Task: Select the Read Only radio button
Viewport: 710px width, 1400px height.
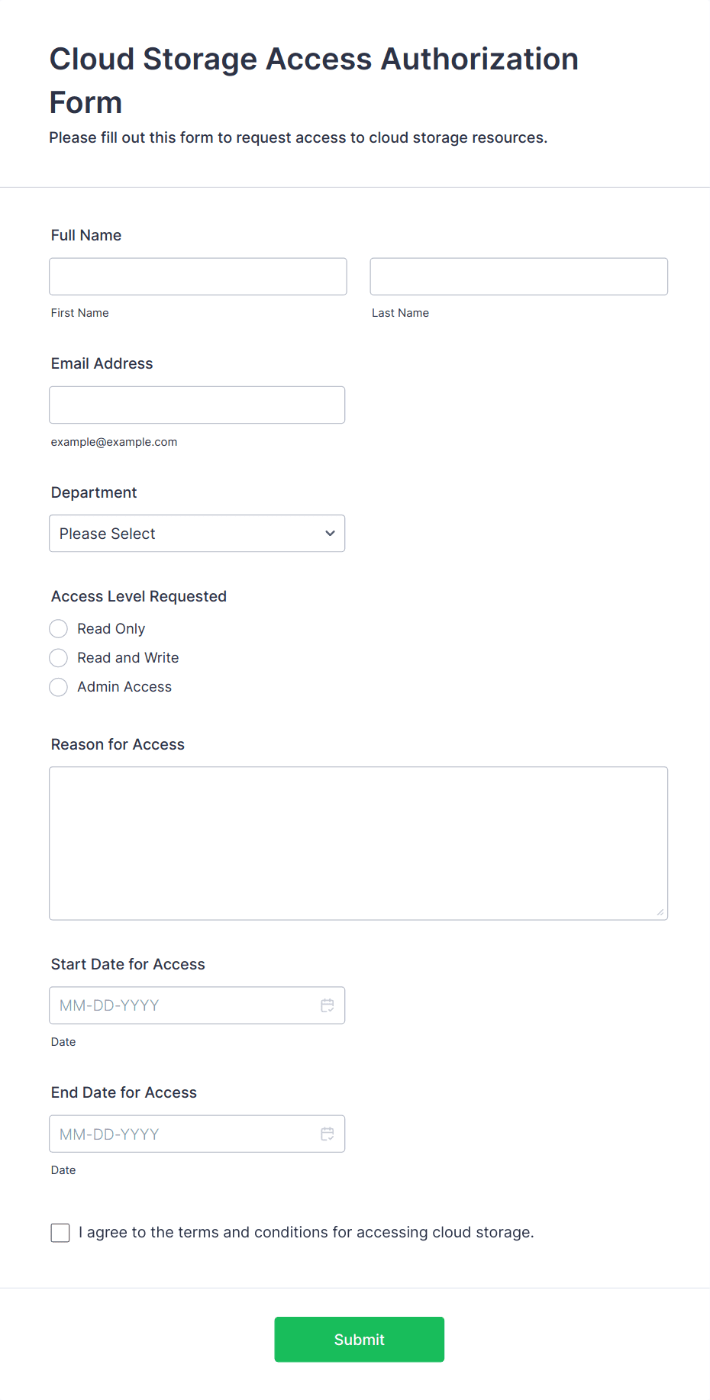Action: 59,629
